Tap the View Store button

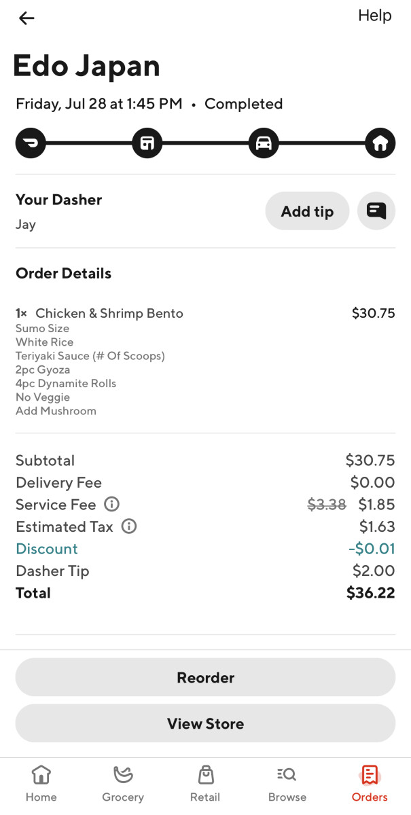[205, 723]
